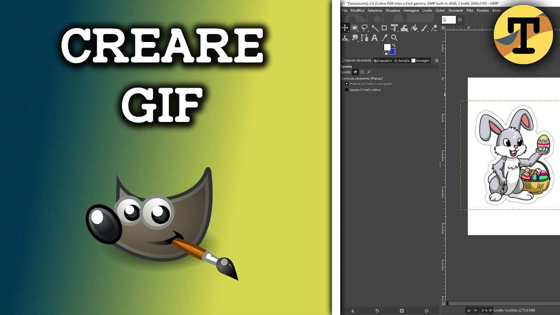Screen dimensions: 560x315
Task: Open the Strumenti menu
Action: pos(455,10)
